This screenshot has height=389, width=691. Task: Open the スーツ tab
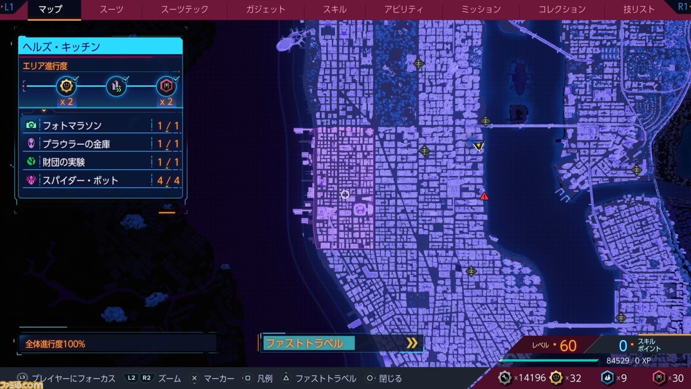112,9
